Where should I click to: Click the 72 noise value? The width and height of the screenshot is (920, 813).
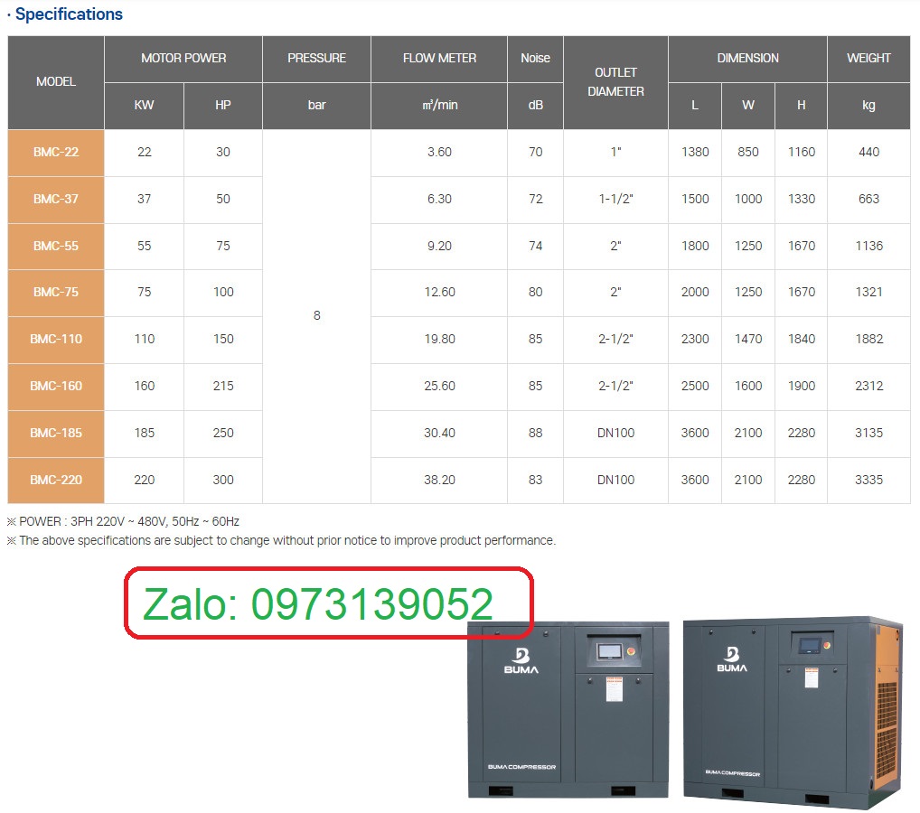click(x=535, y=199)
